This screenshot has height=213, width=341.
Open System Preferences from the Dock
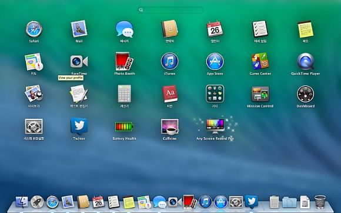(x=236, y=202)
